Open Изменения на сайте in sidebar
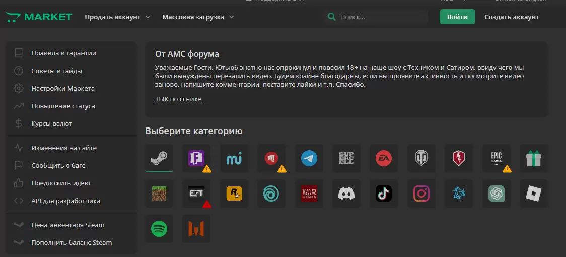The height and width of the screenshot is (257, 566). pyautogui.click(x=71, y=148)
